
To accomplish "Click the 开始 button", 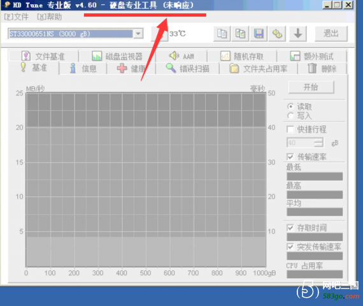I will (311, 87).
